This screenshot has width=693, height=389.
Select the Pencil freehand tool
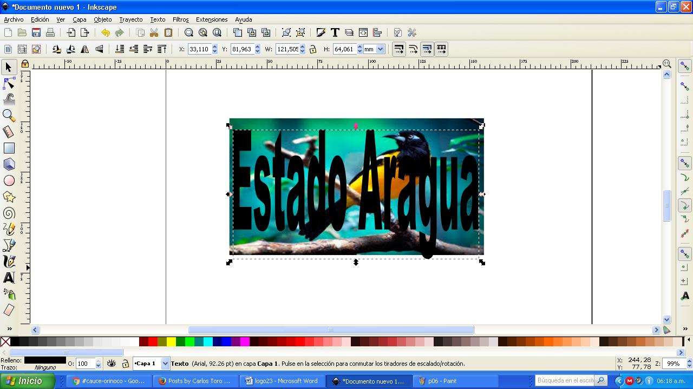coord(9,229)
